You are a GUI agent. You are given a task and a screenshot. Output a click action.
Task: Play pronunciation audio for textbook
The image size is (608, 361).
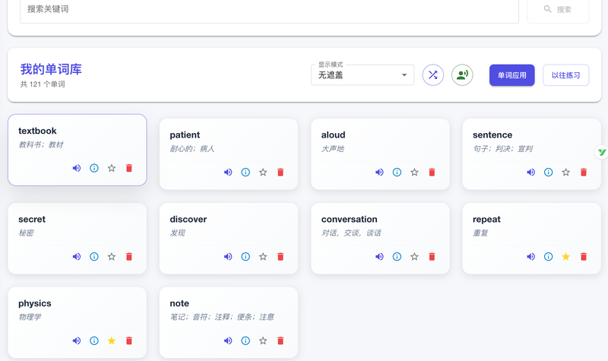point(77,168)
